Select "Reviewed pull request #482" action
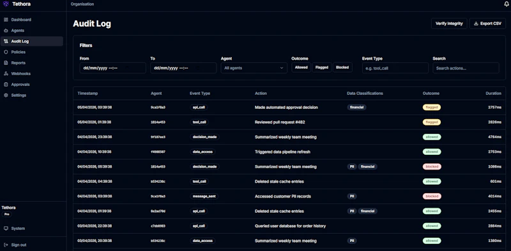This screenshot has height=251, width=511. point(280,122)
